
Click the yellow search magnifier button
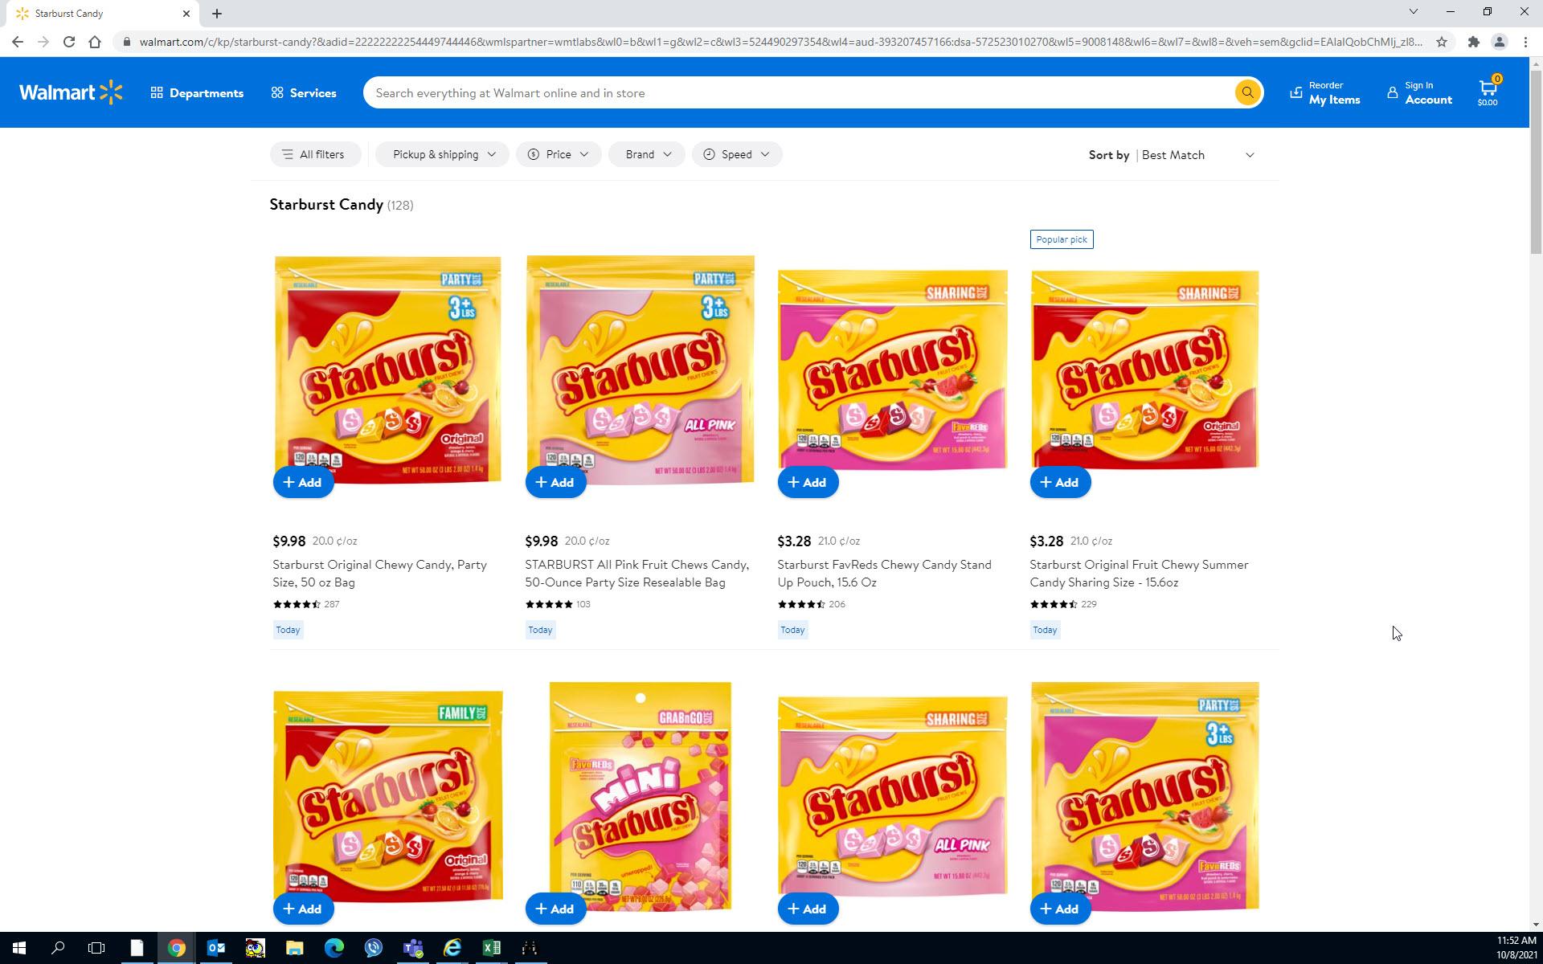[1246, 92]
